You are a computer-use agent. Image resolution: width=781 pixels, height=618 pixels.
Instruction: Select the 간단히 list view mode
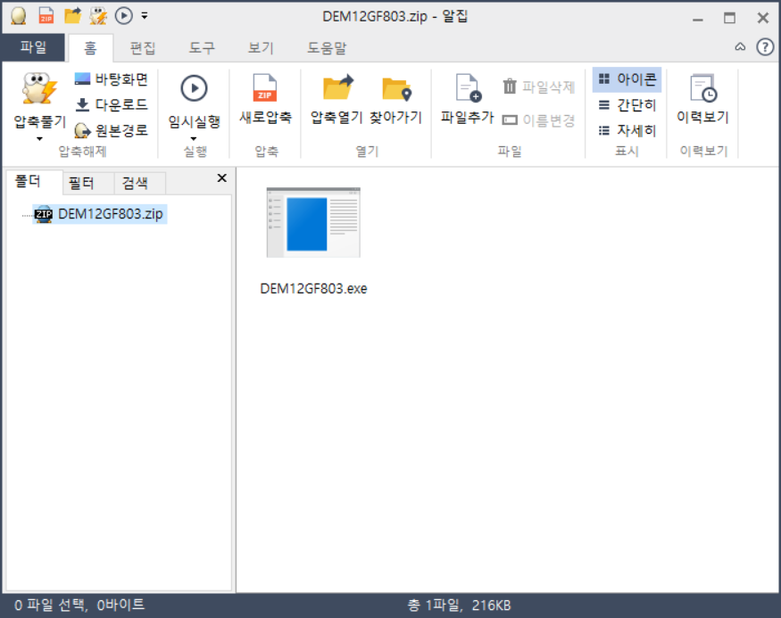click(x=627, y=105)
